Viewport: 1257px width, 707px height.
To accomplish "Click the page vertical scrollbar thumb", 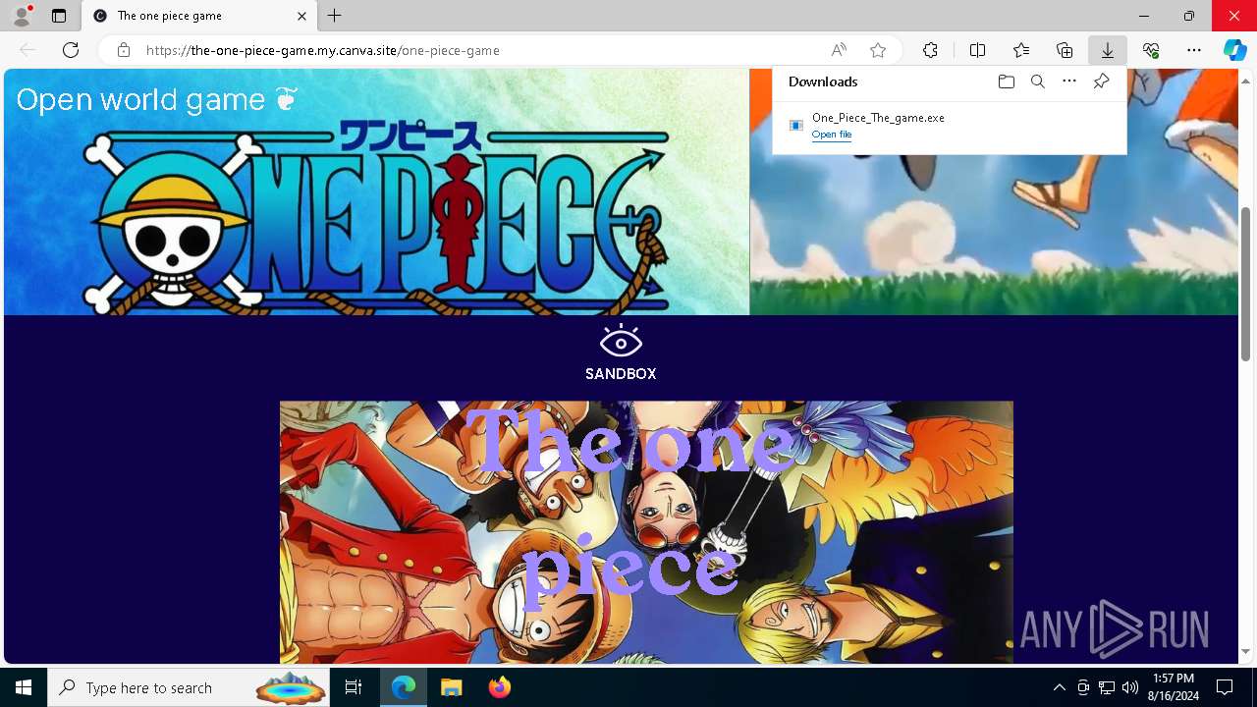I will 1247,285.
